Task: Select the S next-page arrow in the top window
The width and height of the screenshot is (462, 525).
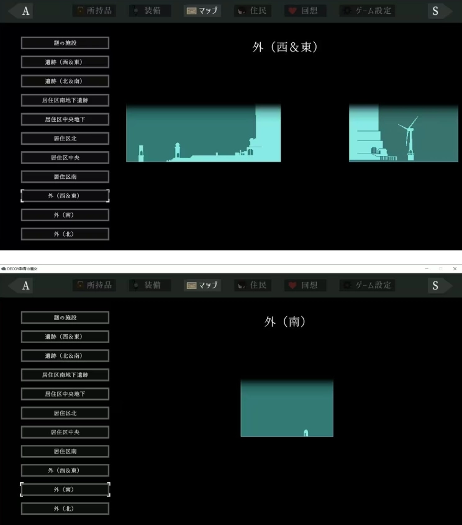Action: coord(440,11)
